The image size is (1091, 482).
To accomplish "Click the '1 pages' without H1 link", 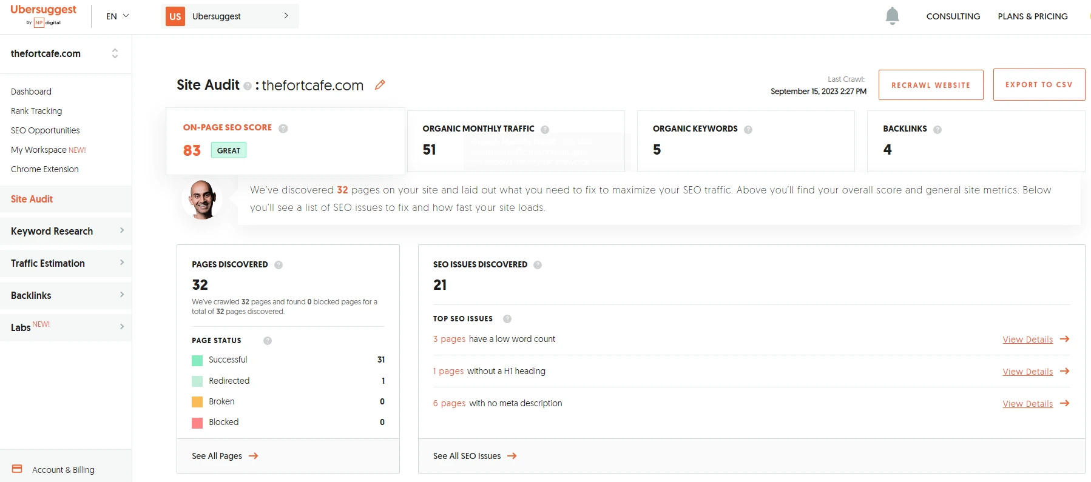I will 448,371.
